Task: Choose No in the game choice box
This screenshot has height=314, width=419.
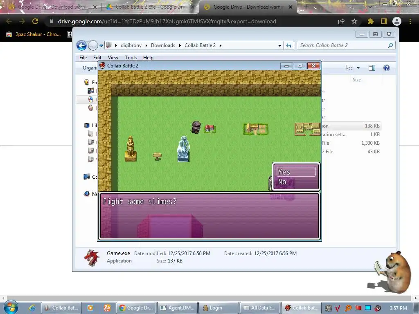Action: coord(296,182)
